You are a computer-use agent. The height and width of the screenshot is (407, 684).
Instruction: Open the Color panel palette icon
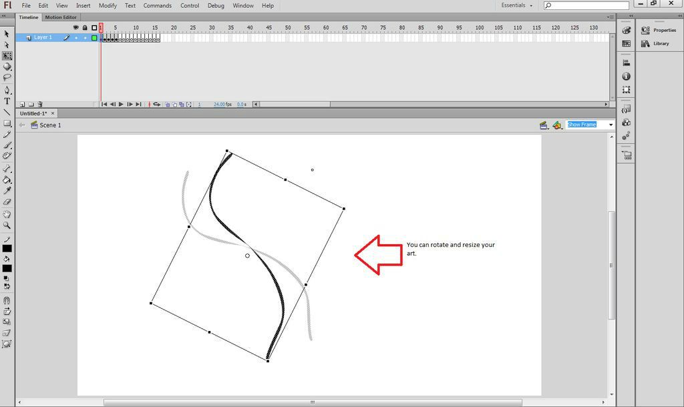(x=626, y=31)
